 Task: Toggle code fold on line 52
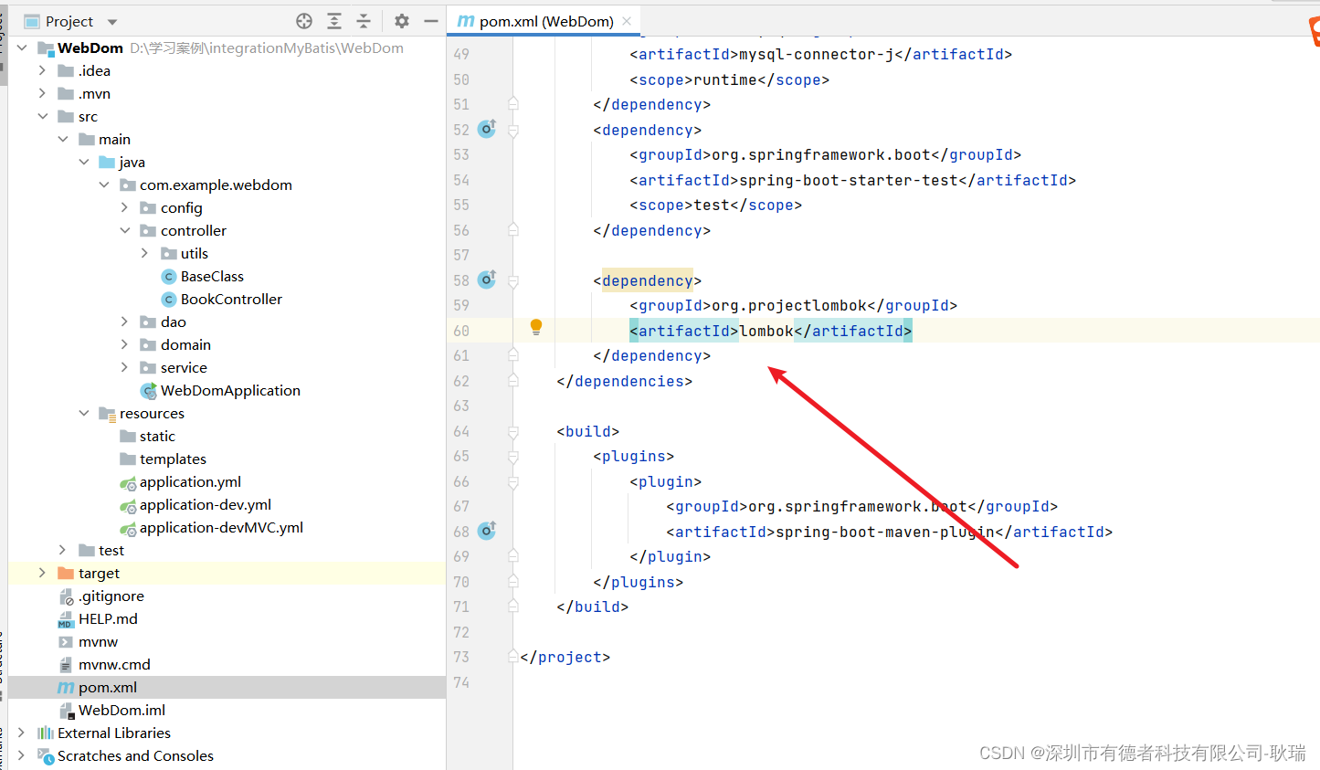click(x=513, y=131)
